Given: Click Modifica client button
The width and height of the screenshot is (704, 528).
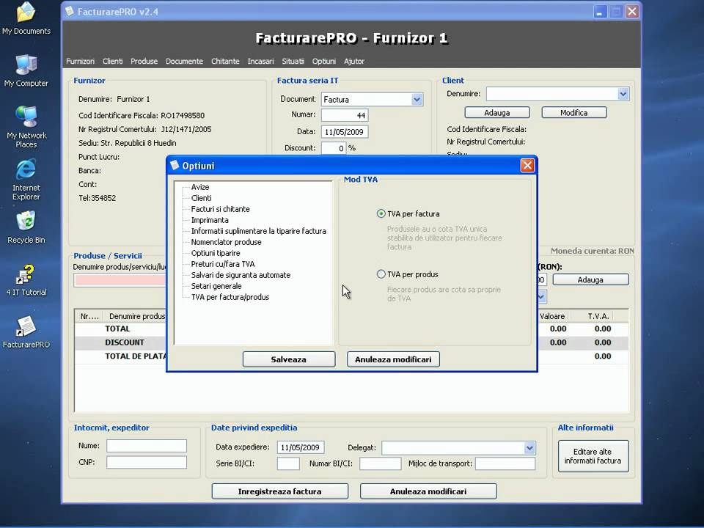Looking at the screenshot, I should (573, 113).
